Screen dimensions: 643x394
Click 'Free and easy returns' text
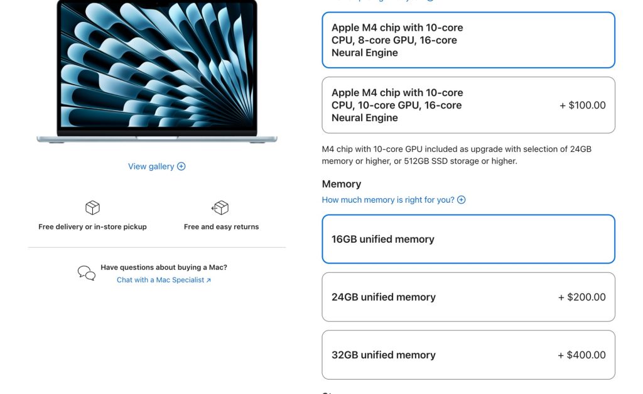(x=221, y=226)
